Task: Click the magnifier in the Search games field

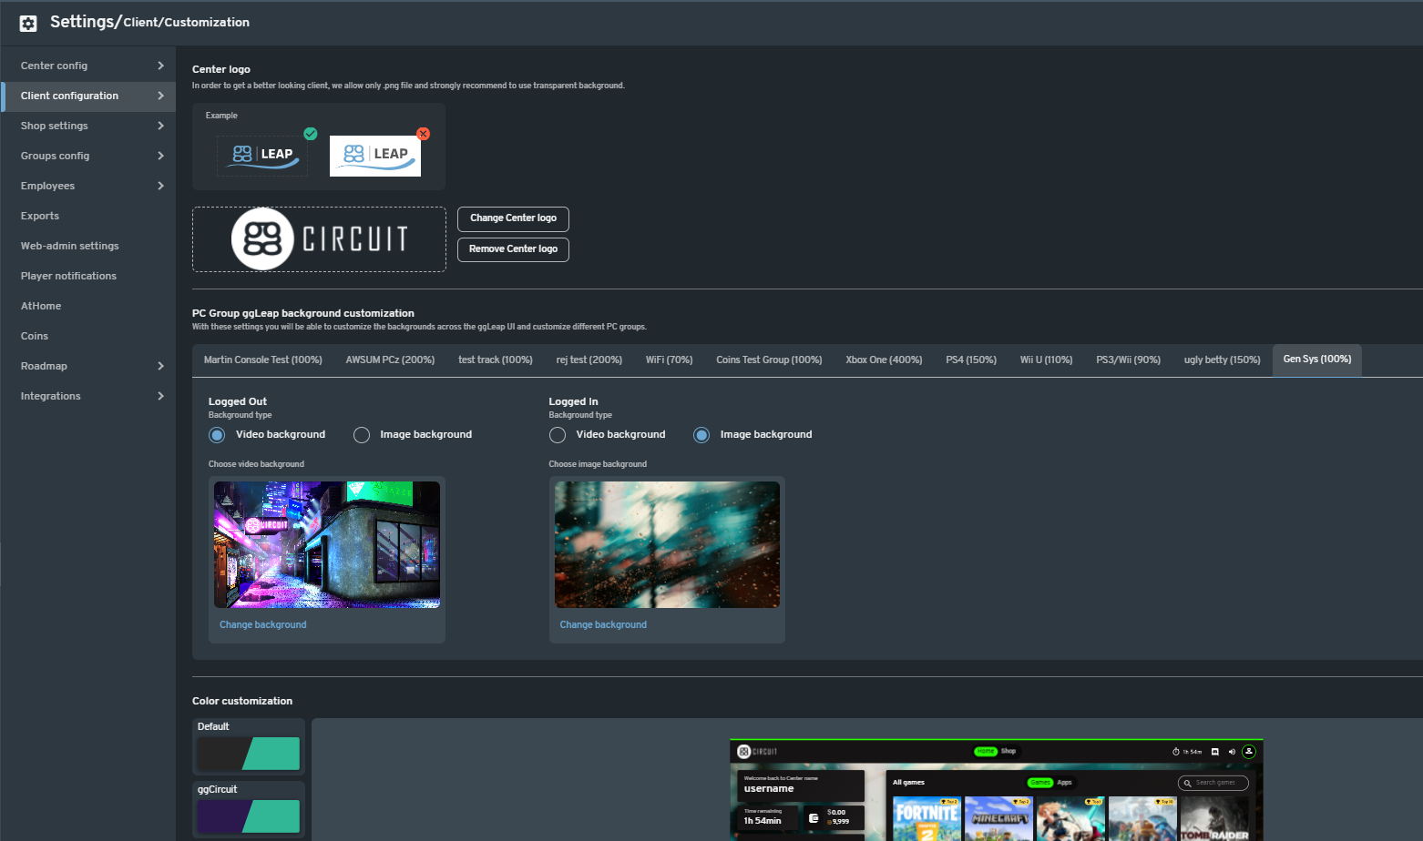Action: (x=1187, y=783)
